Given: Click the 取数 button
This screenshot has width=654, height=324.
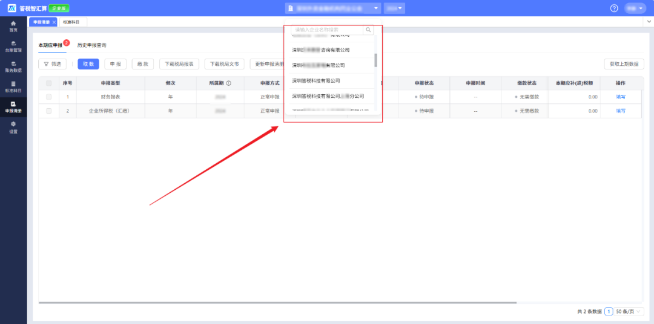Looking at the screenshot, I should [88, 64].
